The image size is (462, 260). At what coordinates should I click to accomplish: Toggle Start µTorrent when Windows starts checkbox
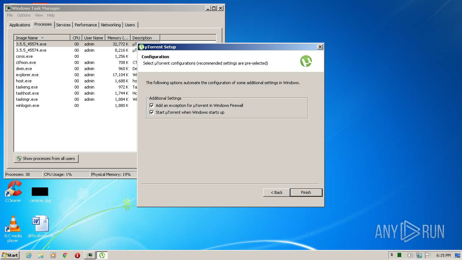coord(152,112)
